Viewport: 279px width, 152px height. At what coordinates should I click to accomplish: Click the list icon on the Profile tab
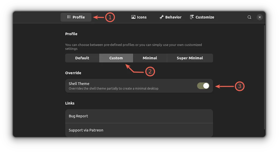(69, 17)
